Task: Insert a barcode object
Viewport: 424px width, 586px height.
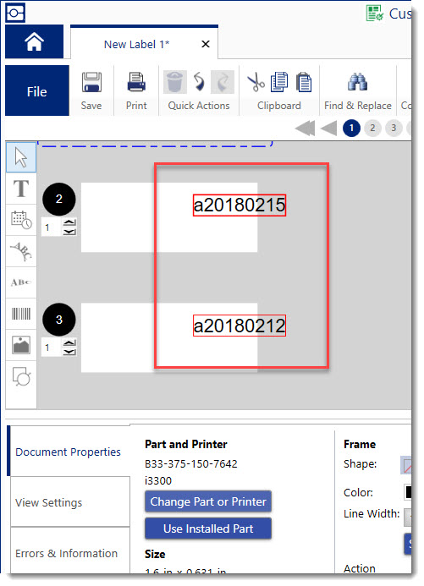Action: click(x=21, y=314)
